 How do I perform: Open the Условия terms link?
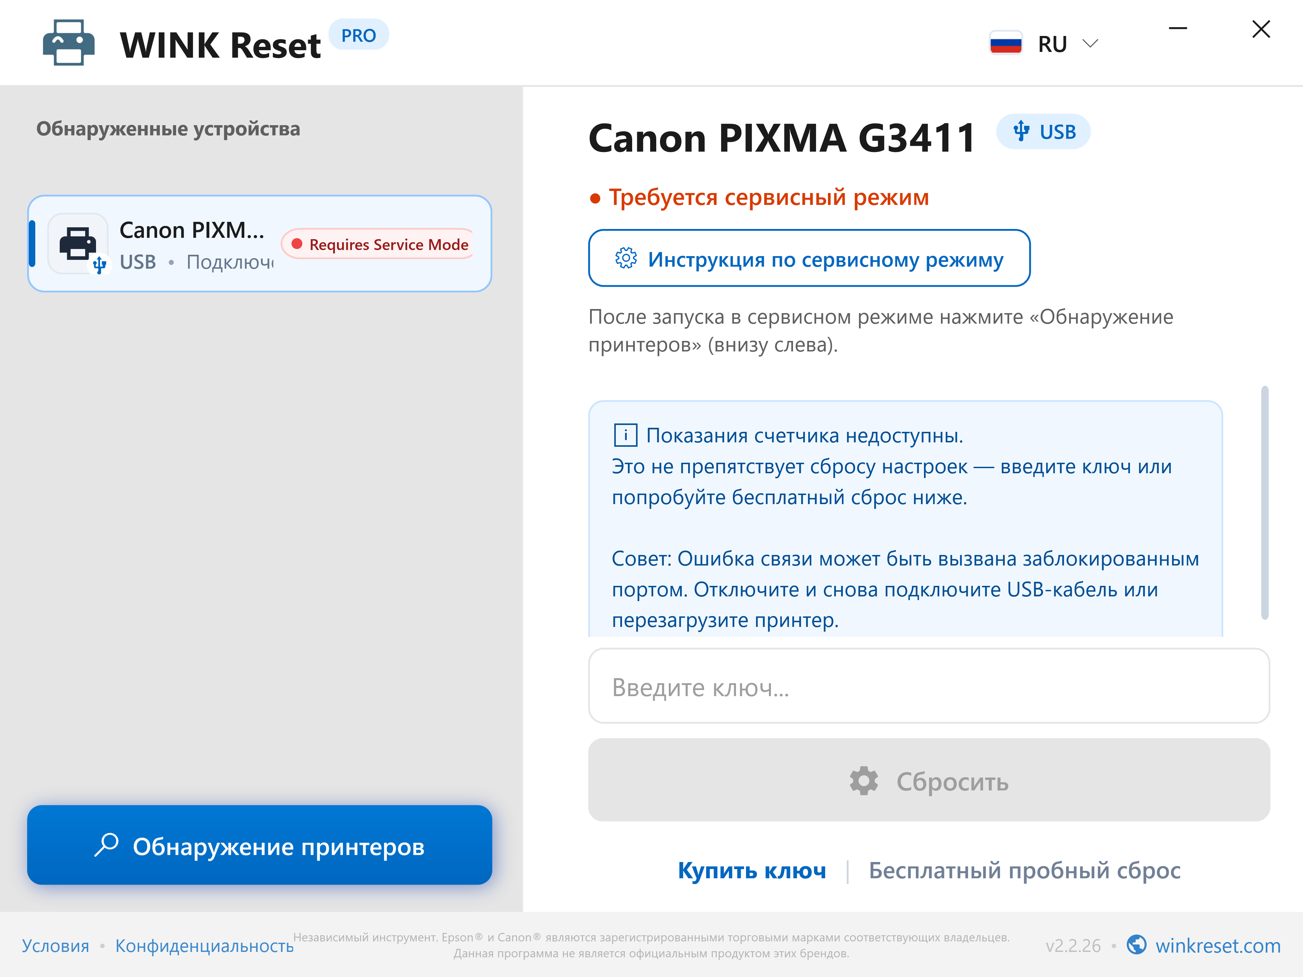pos(55,946)
